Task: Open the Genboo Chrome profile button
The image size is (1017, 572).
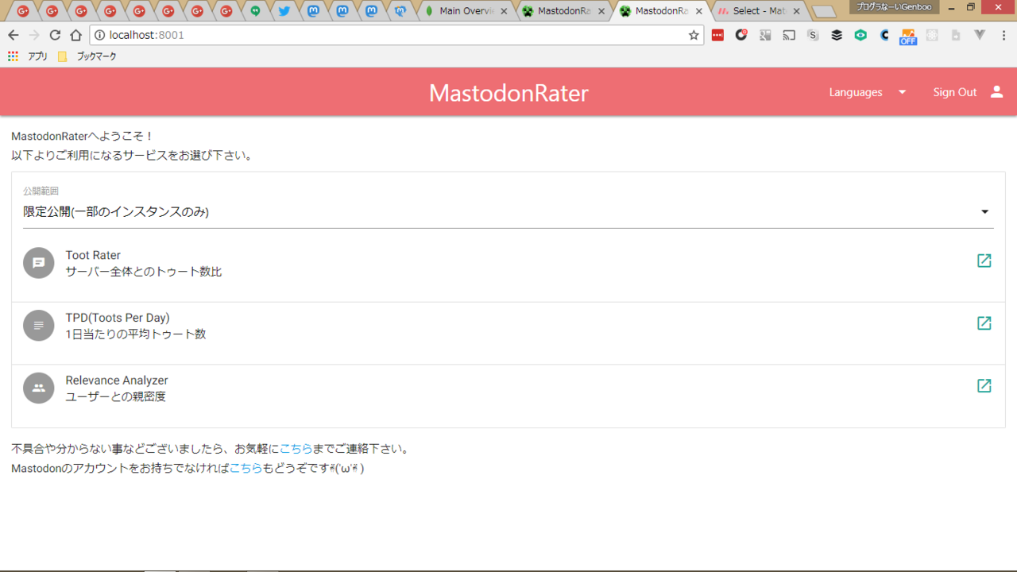Action: click(x=894, y=6)
